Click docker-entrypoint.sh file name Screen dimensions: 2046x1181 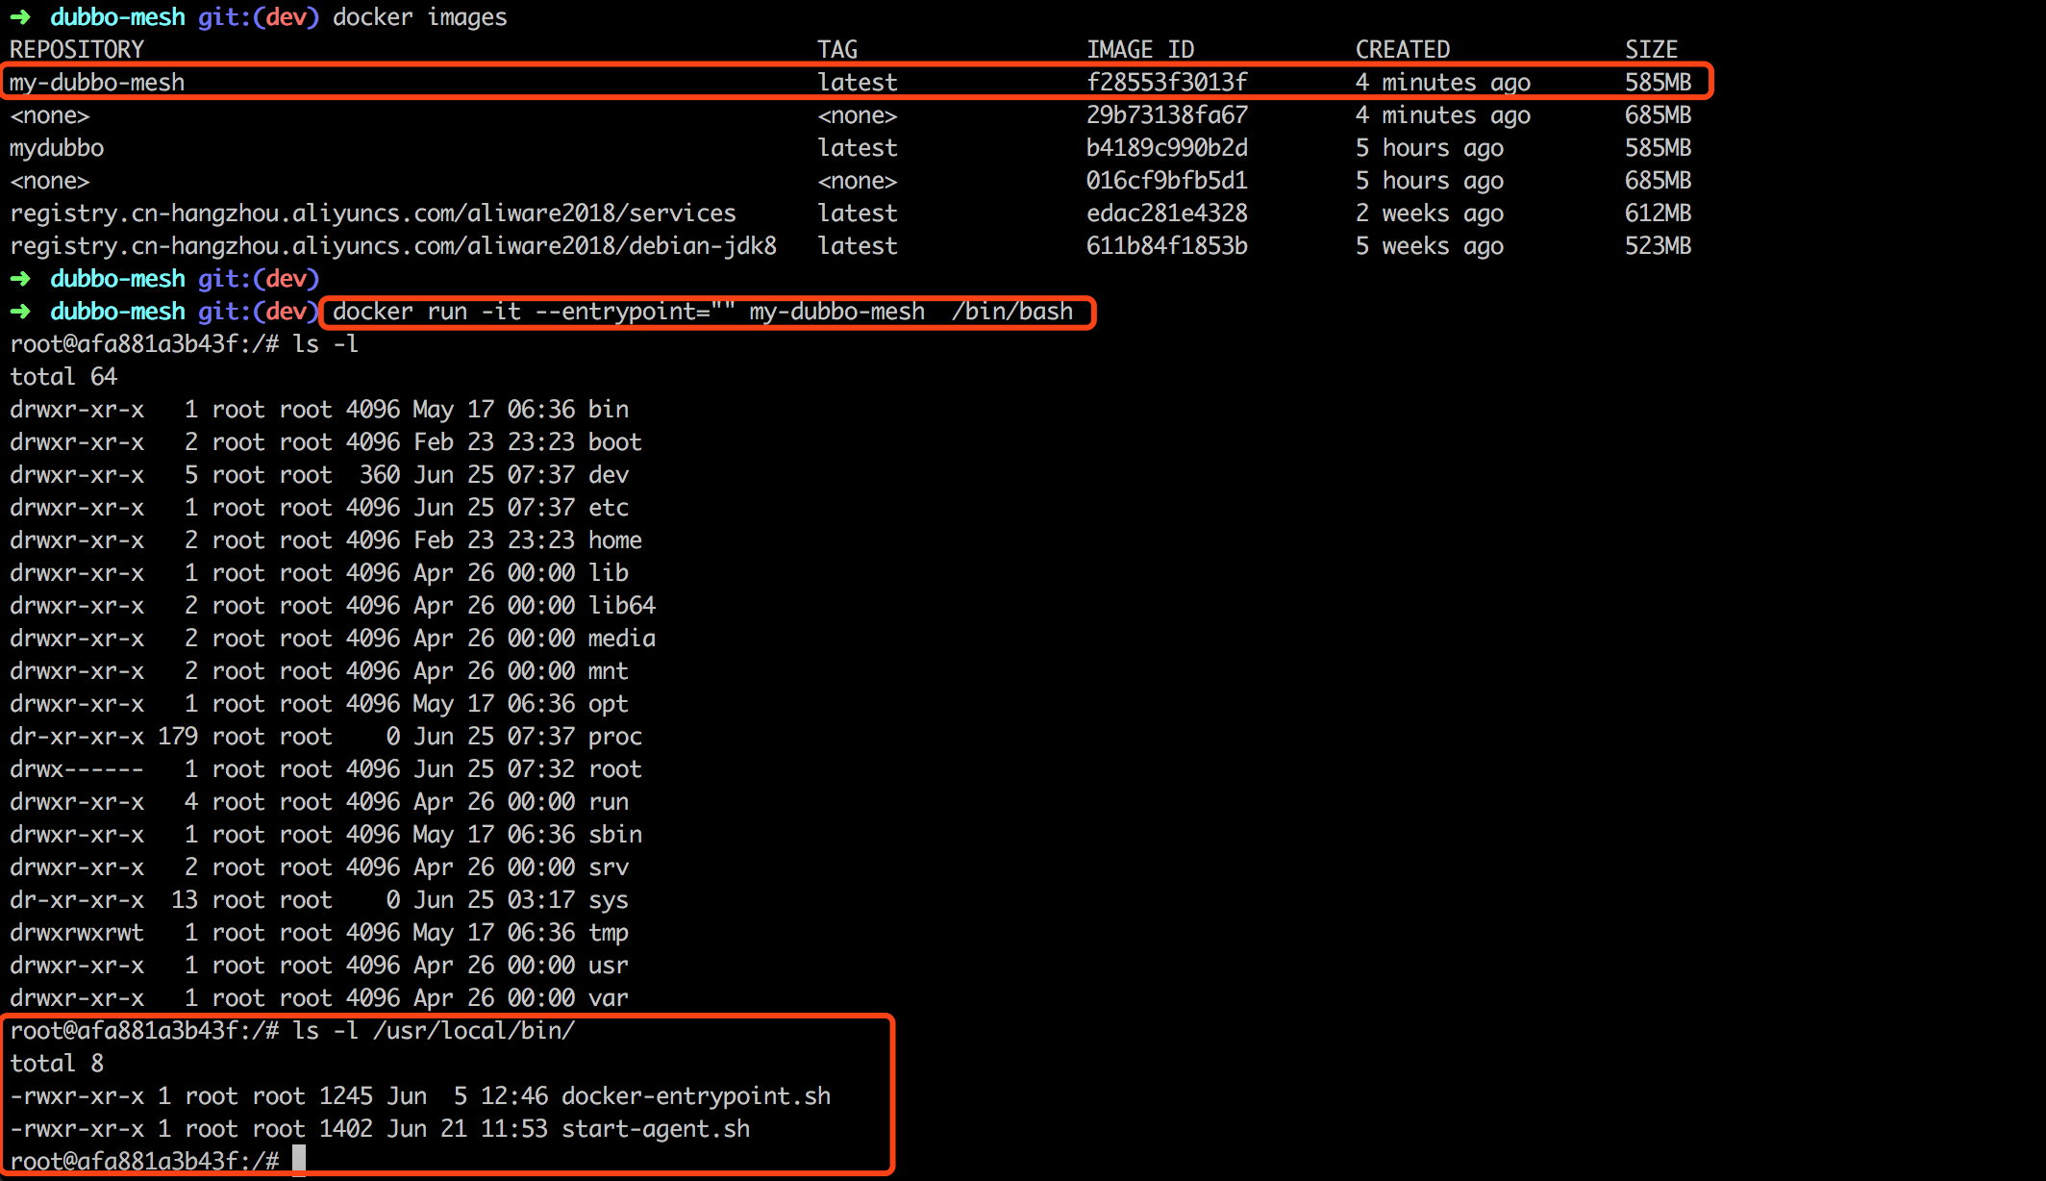point(696,1096)
